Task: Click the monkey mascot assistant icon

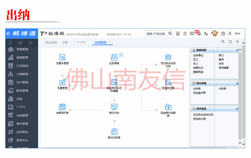Action: tap(214, 33)
